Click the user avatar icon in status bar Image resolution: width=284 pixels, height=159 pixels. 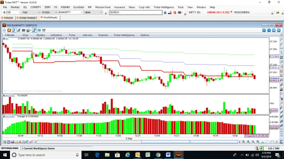tap(257, 148)
